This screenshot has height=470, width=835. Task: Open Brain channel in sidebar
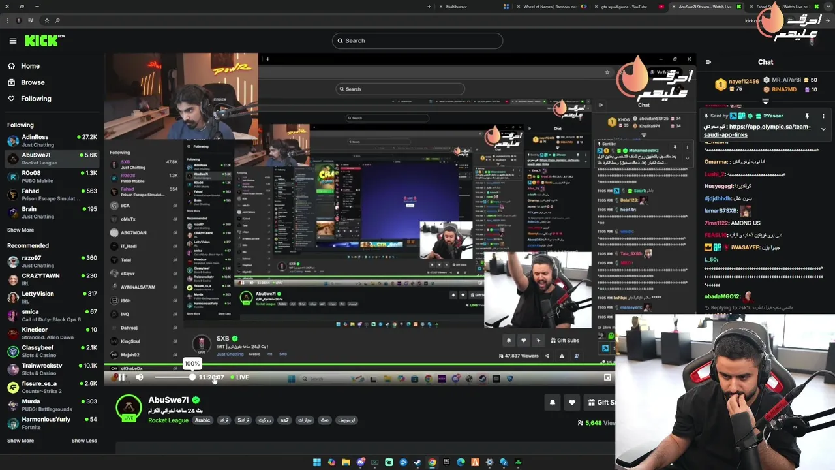(x=52, y=212)
